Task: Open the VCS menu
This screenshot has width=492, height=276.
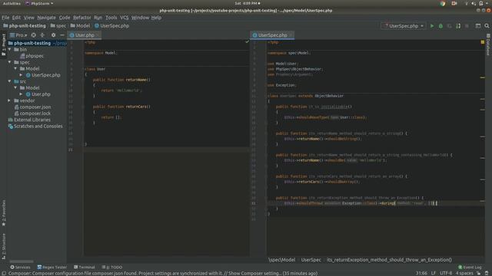Action: (x=125, y=18)
